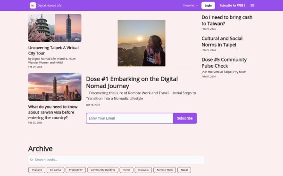Screen dimensions: 283x176
Task: Open the hamburger menu icon
Action: click(252, 5)
